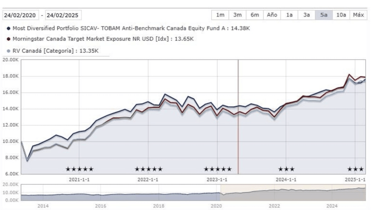This screenshot has height=210, width=372.
Task: Select the 1a period button
Action: pos(289,15)
